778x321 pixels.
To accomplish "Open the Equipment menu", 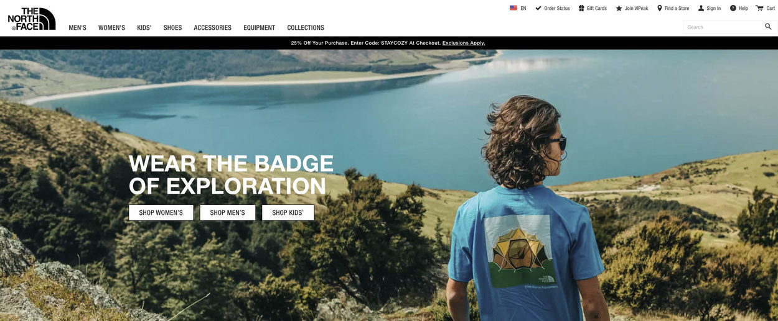I will tap(260, 27).
